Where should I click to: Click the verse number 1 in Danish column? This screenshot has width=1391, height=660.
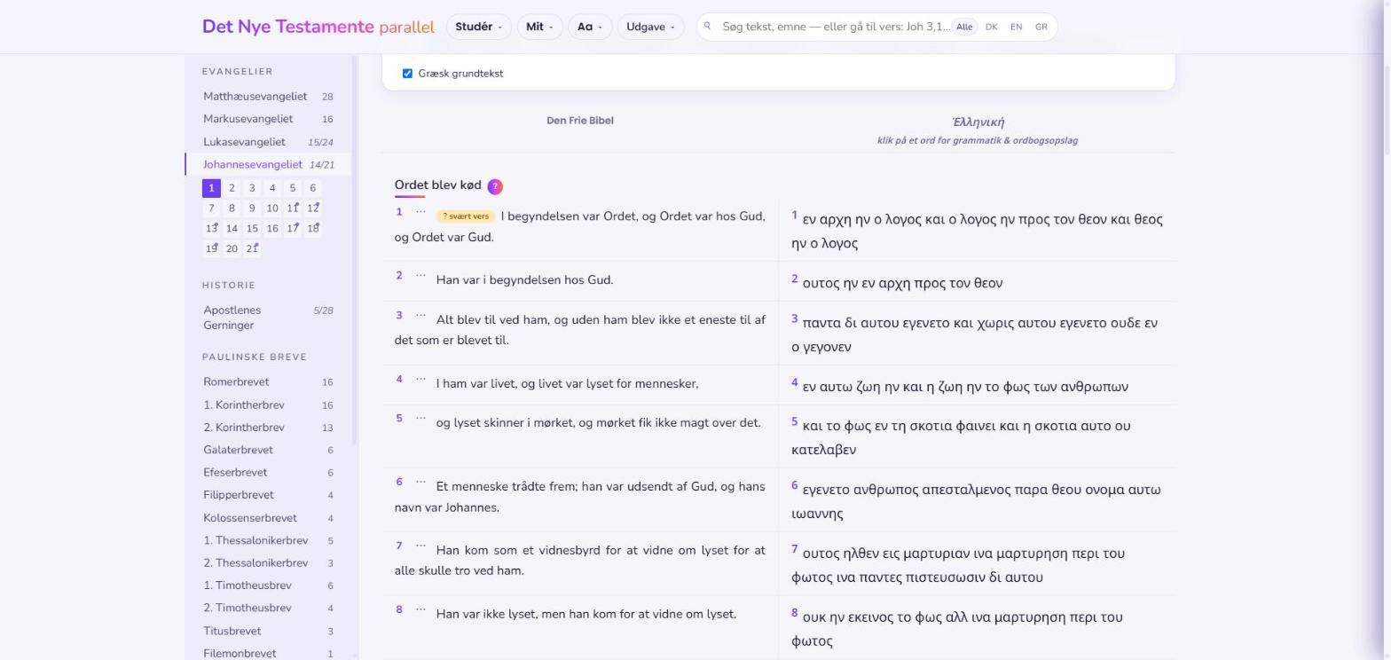coord(399,212)
